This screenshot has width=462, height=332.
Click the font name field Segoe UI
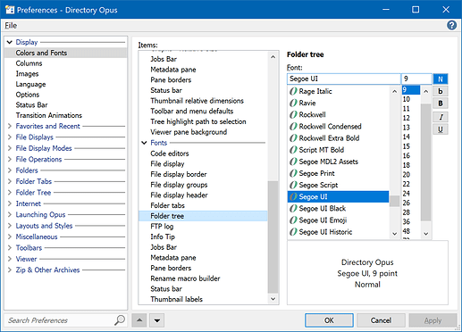[343, 79]
